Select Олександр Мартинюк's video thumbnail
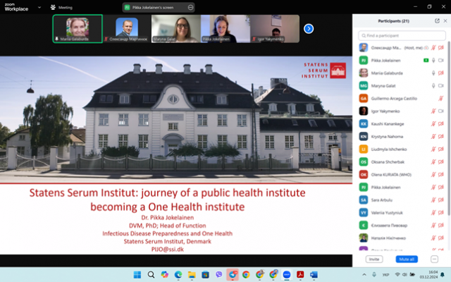Image resolution: width=451 pixels, height=282 pixels. coord(127,29)
